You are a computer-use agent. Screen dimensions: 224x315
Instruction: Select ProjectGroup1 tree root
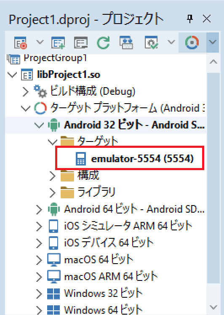point(55,58)
